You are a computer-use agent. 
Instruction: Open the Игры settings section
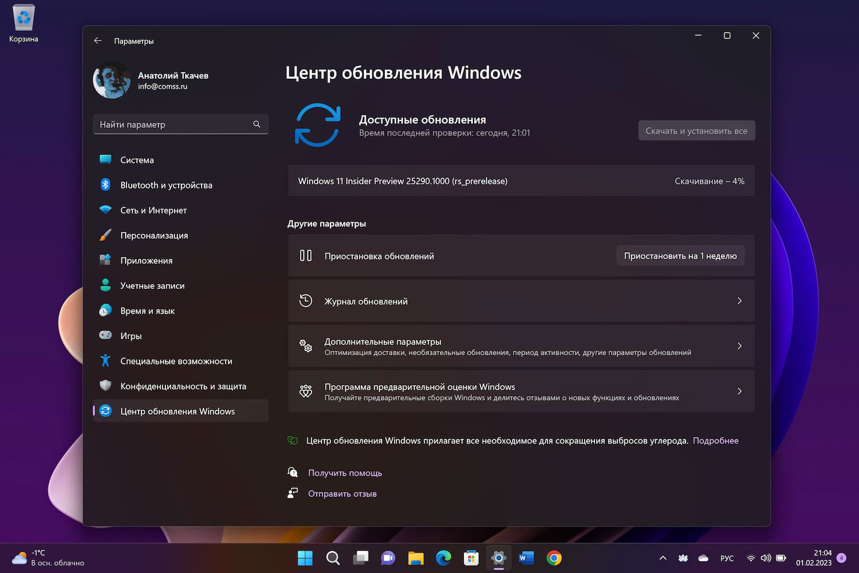(x=131, y=336)
